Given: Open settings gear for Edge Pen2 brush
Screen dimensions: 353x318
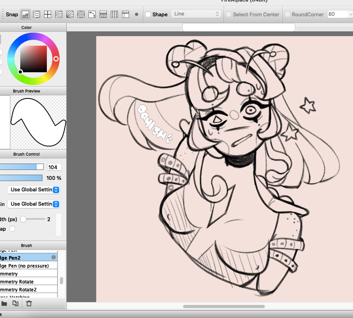Looking at the screenshot, I should (x=54, y=258).
